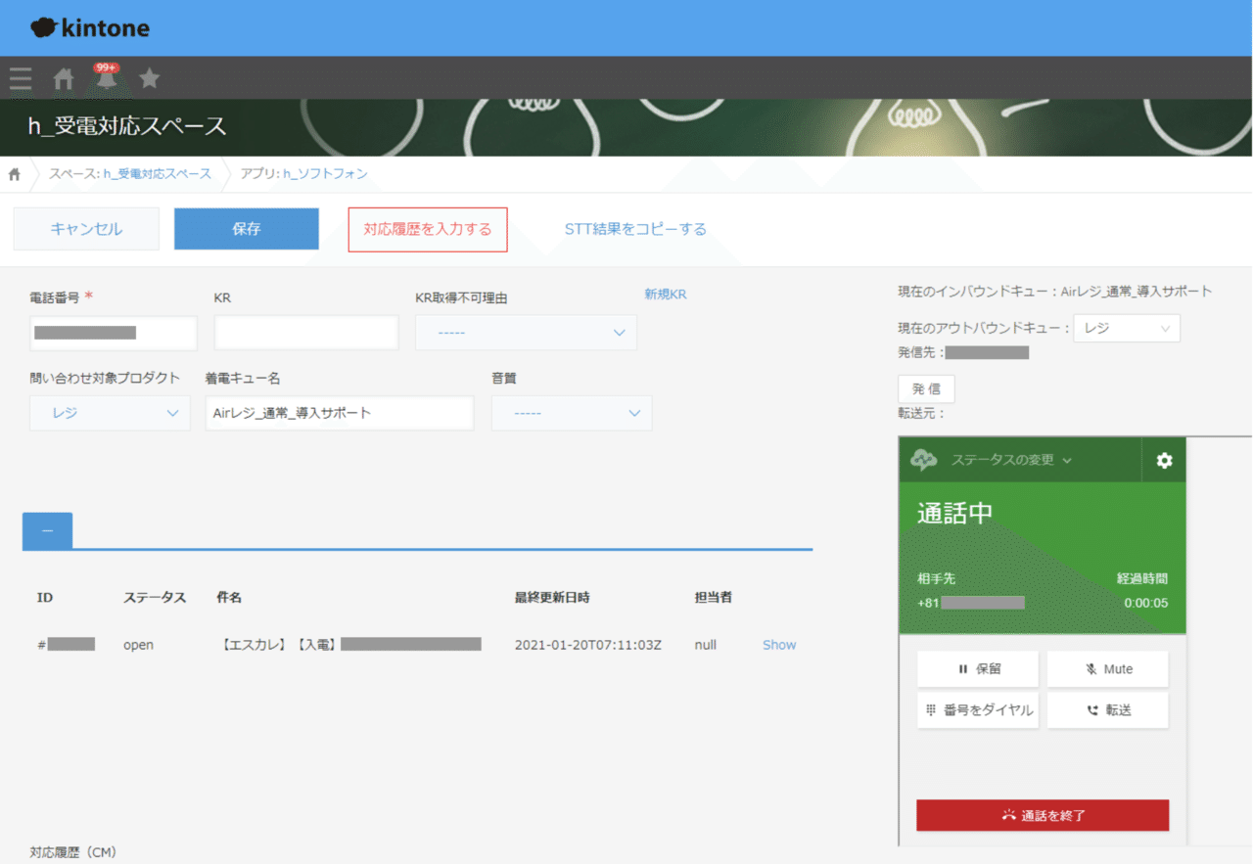Open the 音質 dropdown
Viewport: 1253px width, 864px height.
tap(572, 413)
